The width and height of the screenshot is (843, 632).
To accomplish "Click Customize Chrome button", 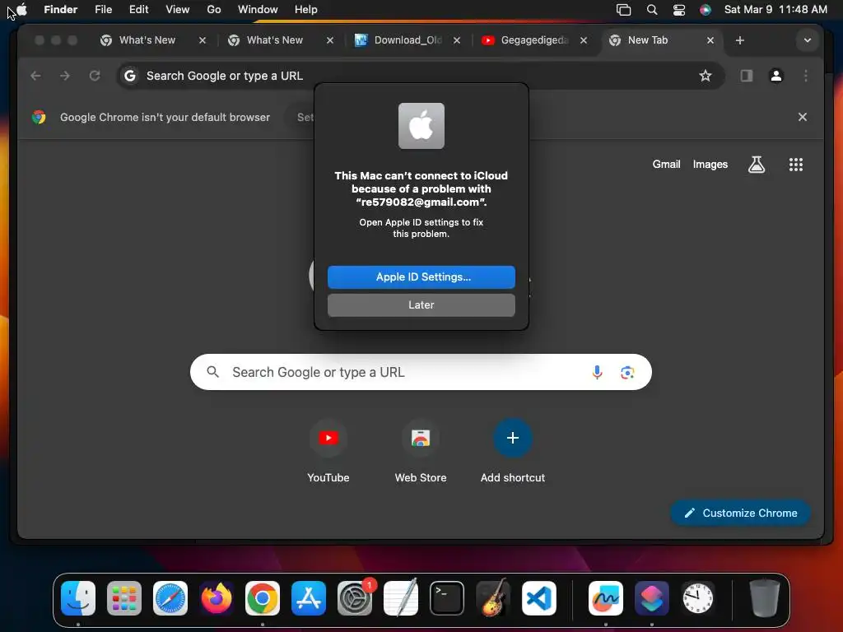I will 740,513.
